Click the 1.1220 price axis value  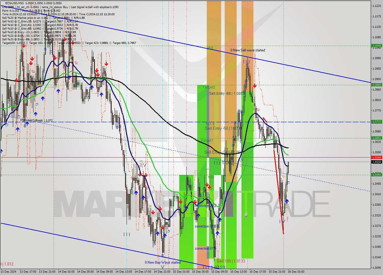click(x=376, y=6)
